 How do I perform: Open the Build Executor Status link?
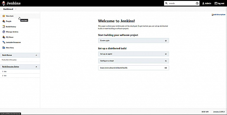[11, 67]
